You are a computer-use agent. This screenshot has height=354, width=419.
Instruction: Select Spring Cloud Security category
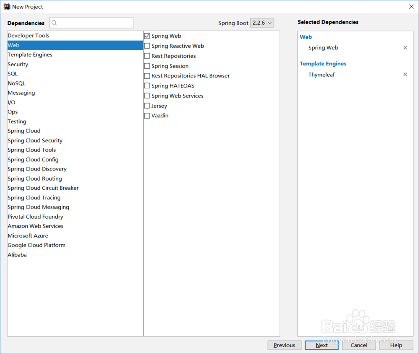(x=75, y=140)
